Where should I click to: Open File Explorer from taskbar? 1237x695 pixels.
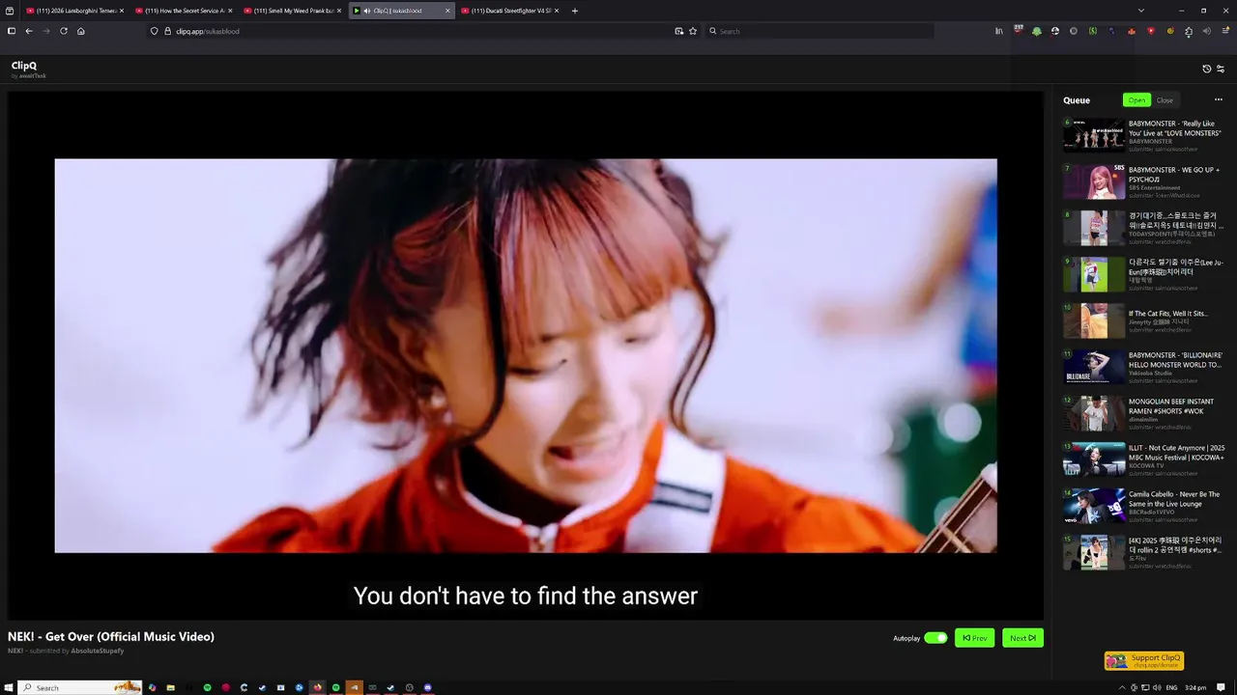[170, 687]
